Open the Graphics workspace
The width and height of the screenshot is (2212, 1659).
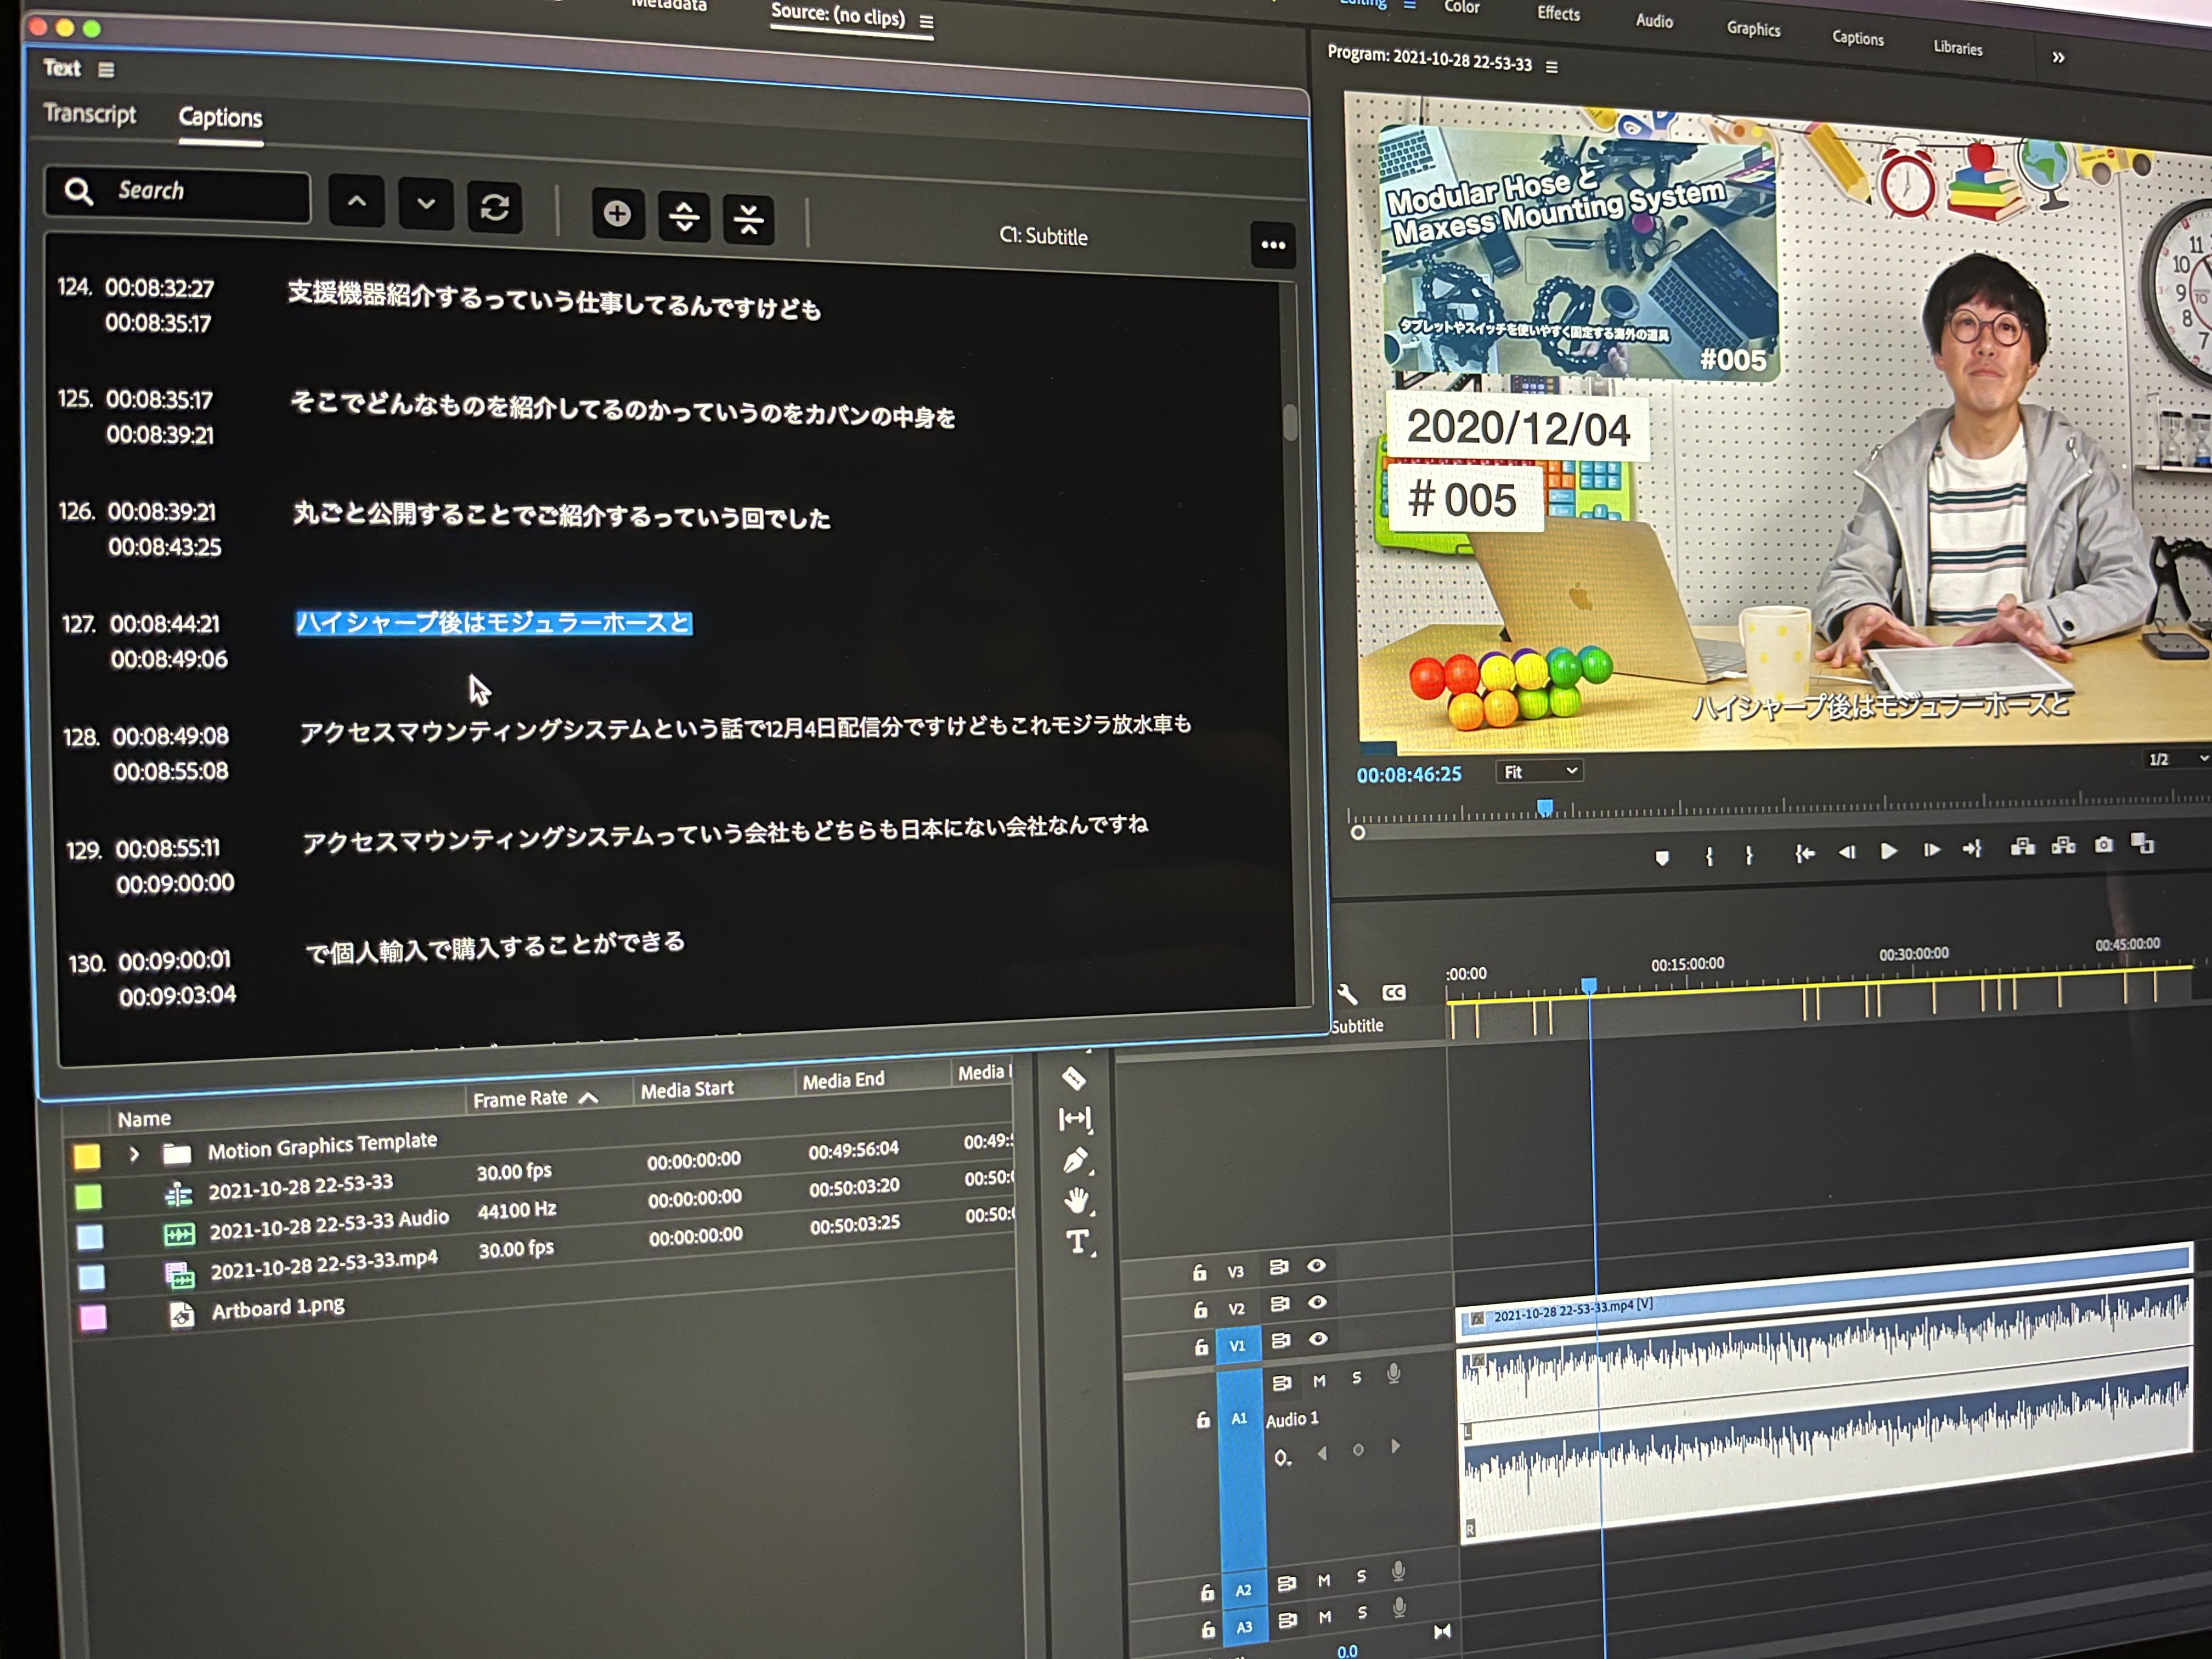(x=1753, y=29)
